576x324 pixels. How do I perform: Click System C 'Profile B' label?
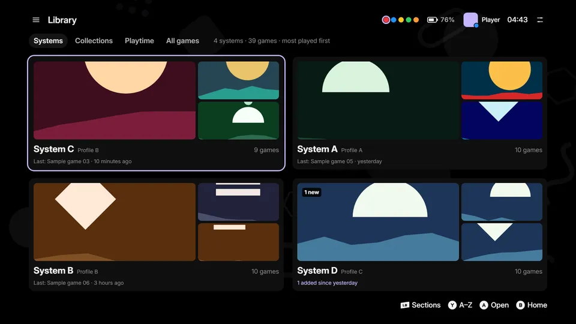pyautogui.click(x=88, y=150)
